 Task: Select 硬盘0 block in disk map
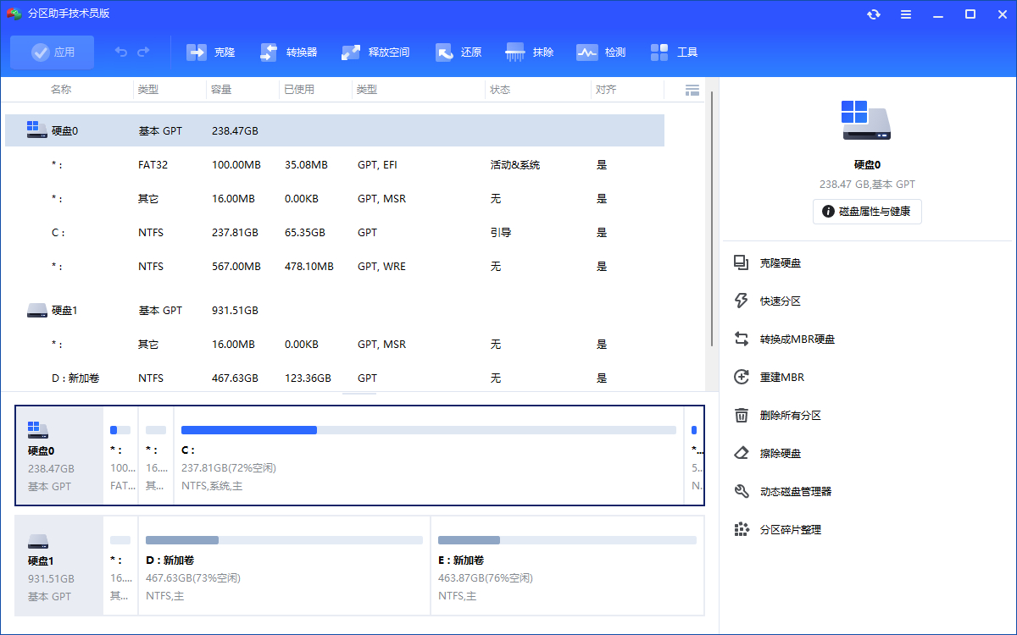pyautogui.click(x=59, y=456)
